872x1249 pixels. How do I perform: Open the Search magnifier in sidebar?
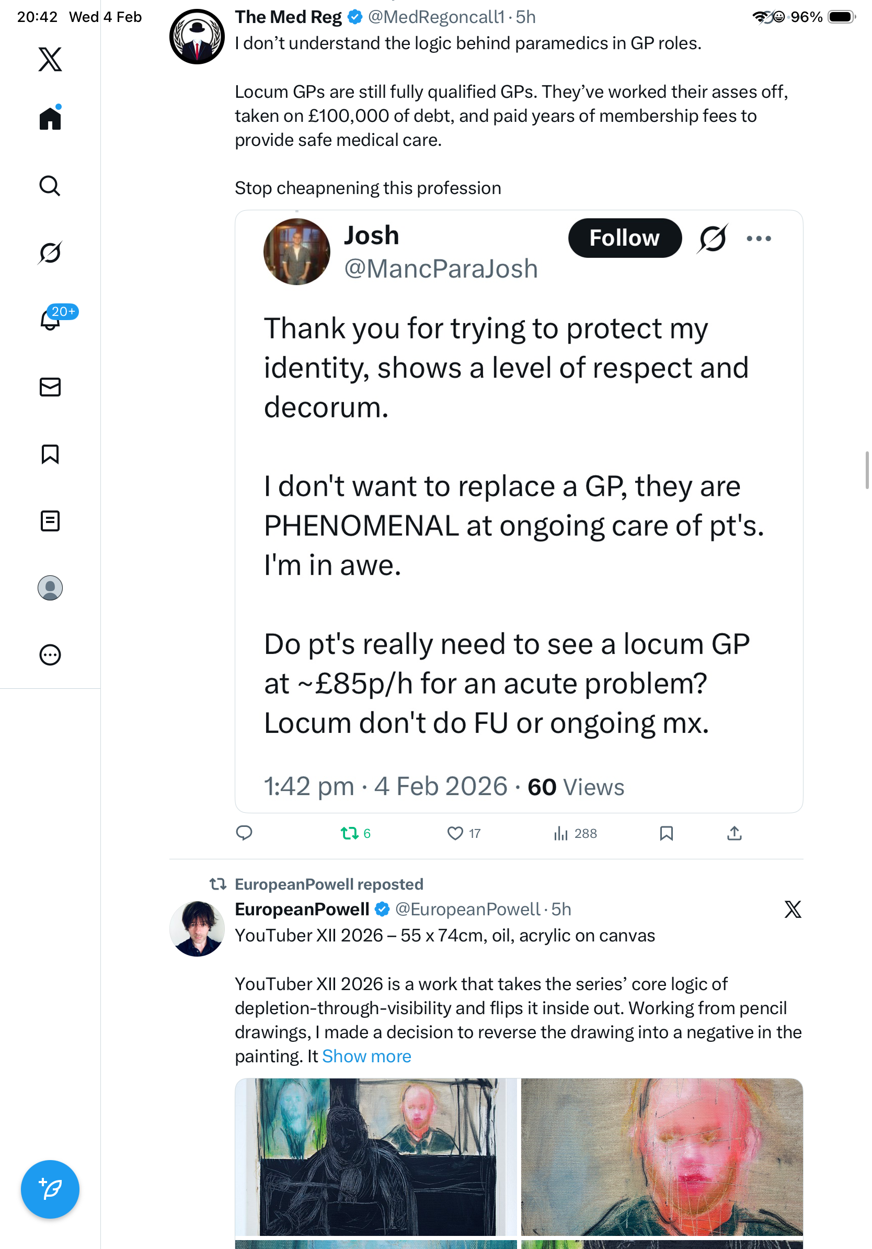point(50,186)
